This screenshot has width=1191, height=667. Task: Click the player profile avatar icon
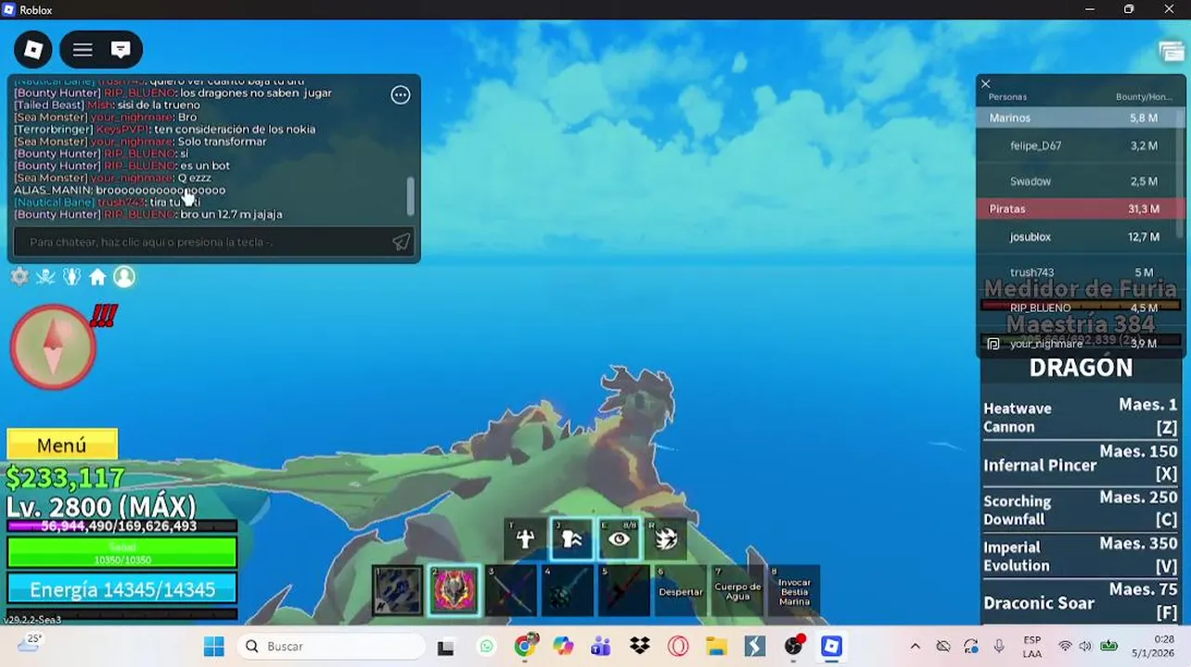(124, 276)
